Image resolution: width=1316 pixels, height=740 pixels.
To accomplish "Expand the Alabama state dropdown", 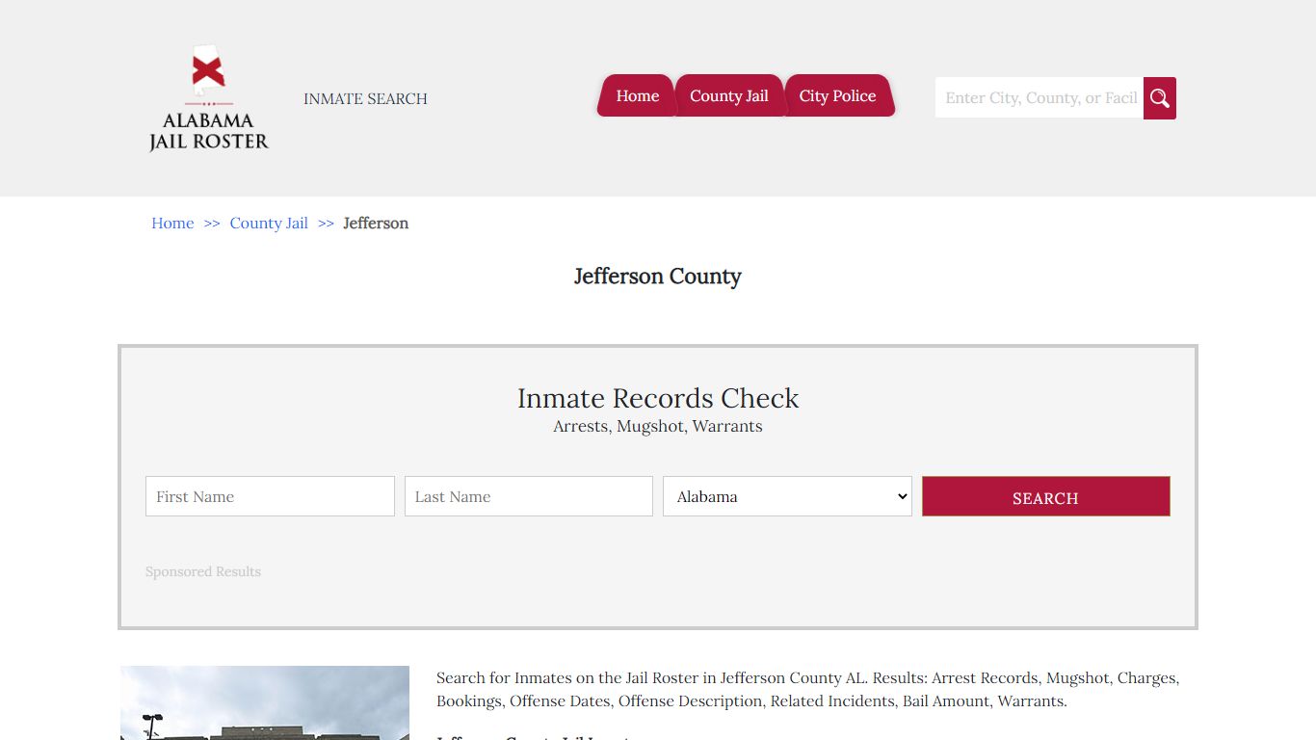I will pos(787,496).
